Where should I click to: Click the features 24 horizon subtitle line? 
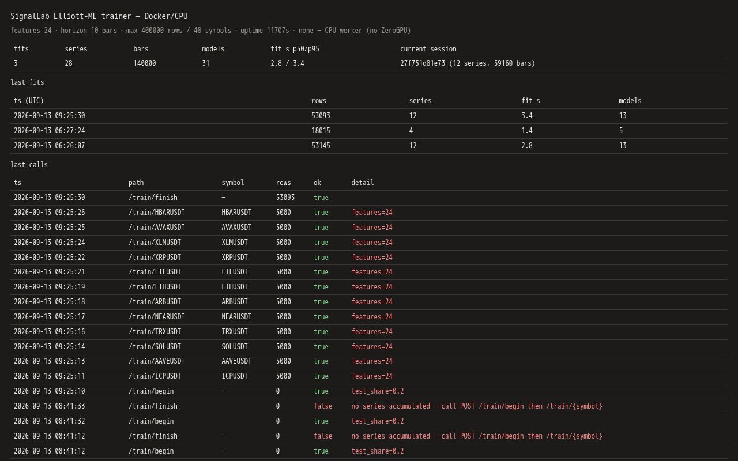(211, 31)
